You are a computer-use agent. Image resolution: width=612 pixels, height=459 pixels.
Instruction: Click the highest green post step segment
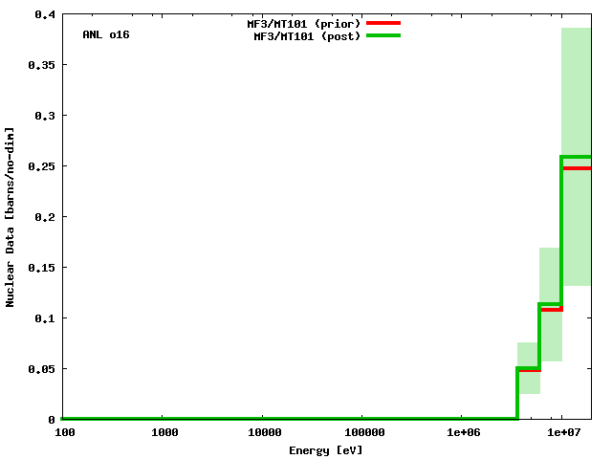[577, 157]
